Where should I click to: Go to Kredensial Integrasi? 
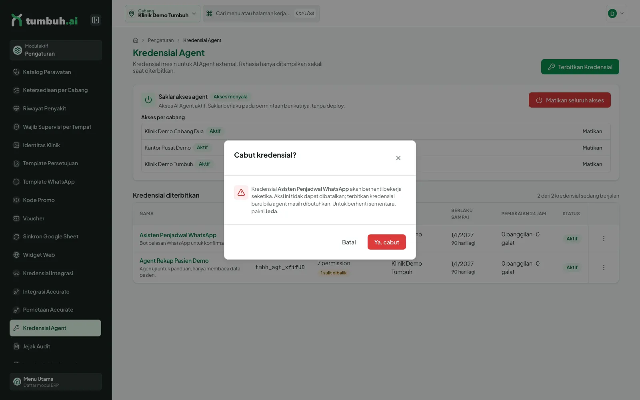pos(56,273)
